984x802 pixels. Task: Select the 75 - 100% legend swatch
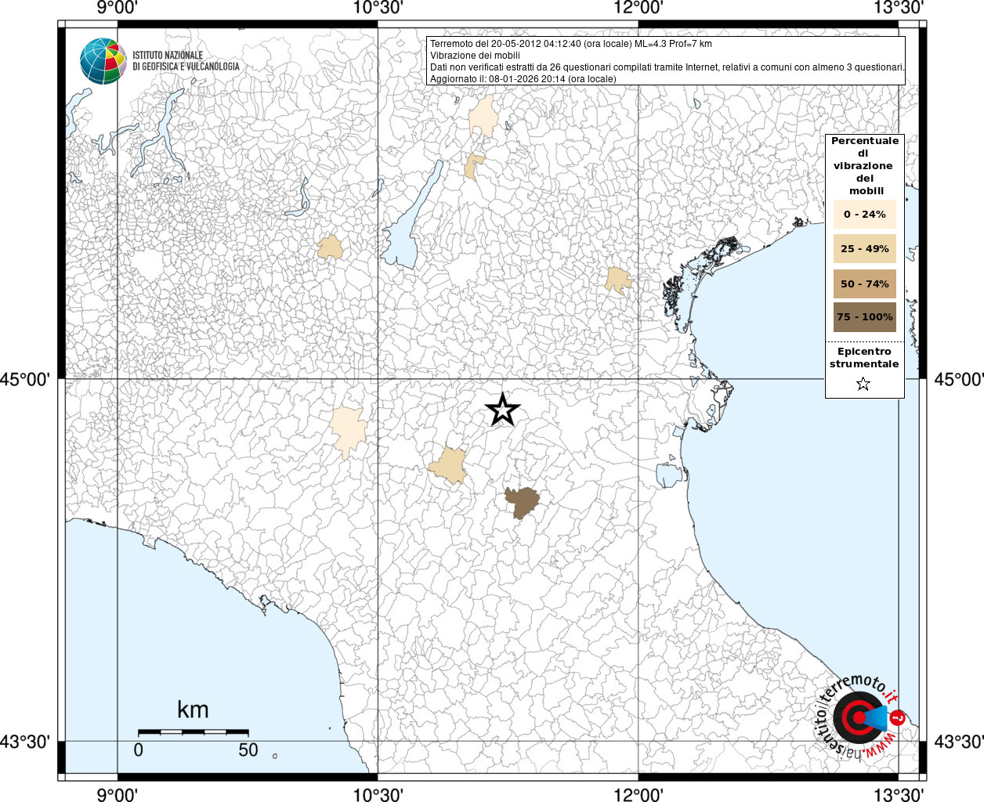click(x=865, y=317)
